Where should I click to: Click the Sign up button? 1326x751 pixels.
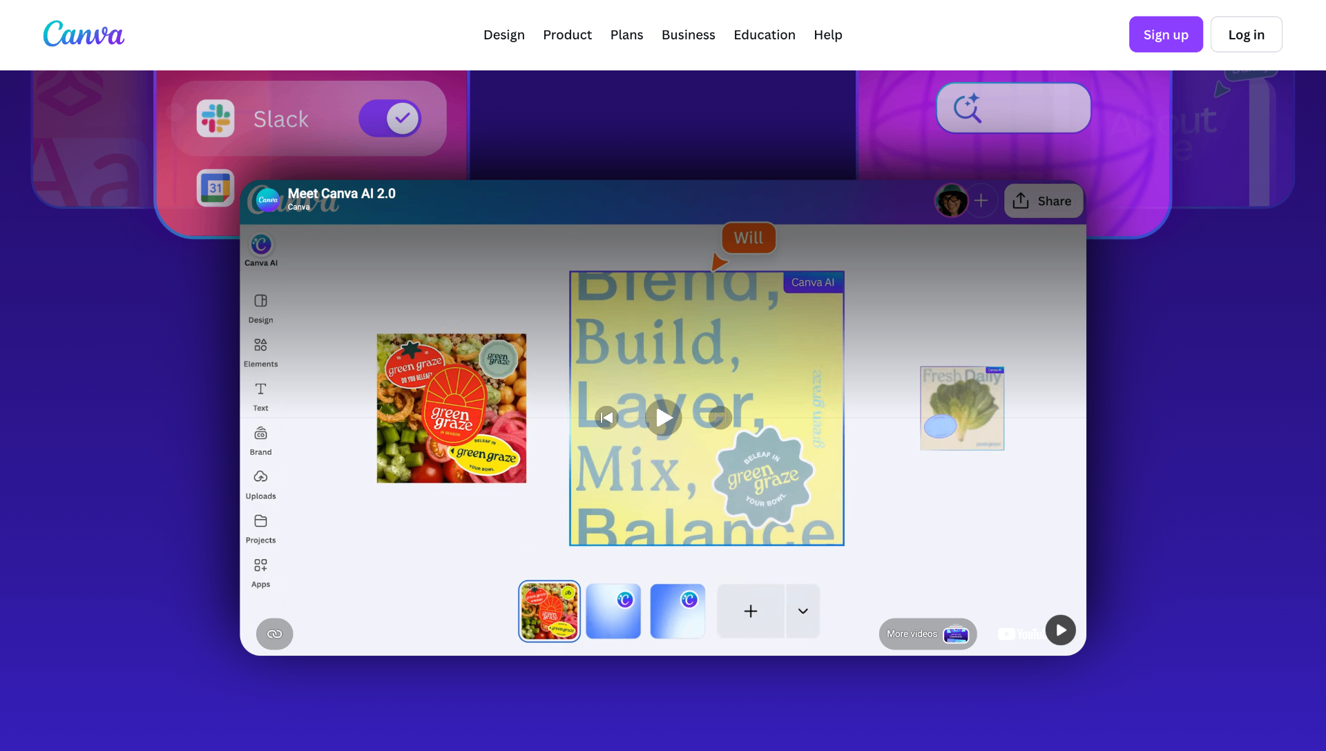[1166, 35]
